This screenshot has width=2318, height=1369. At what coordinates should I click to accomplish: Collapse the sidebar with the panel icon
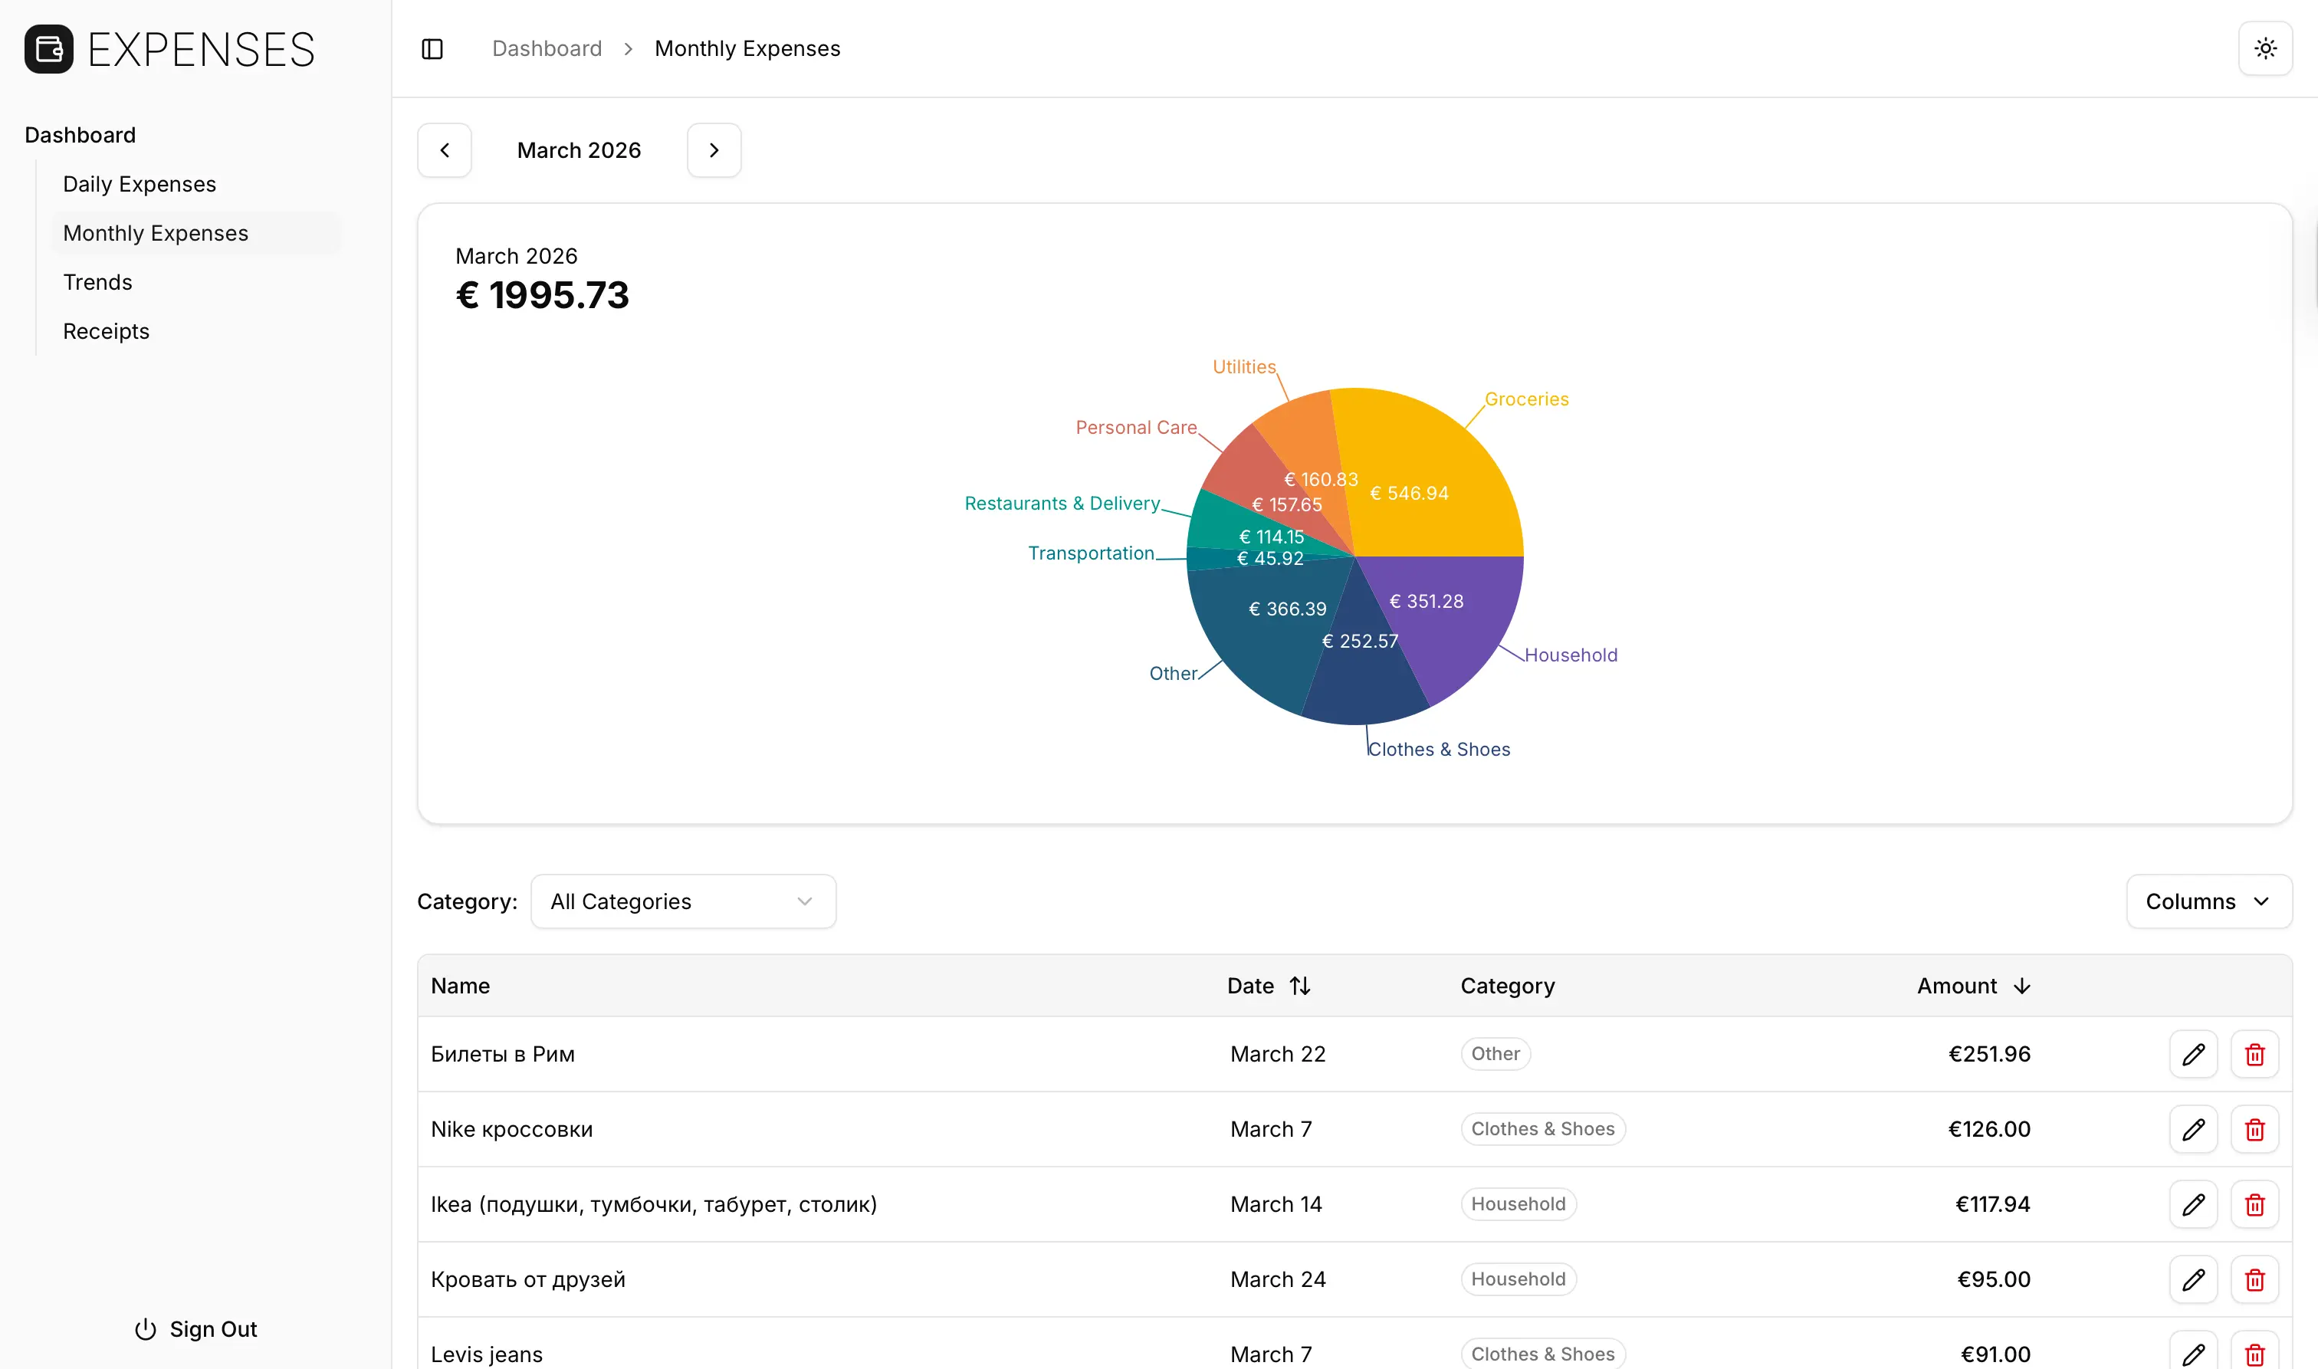[x=431, y=48]
